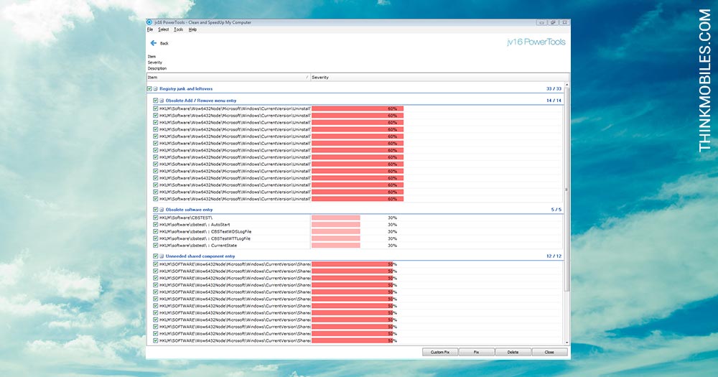This screenshot has height=377, width=718.
Task: Click the Delete button
Action: click(513, 353)
